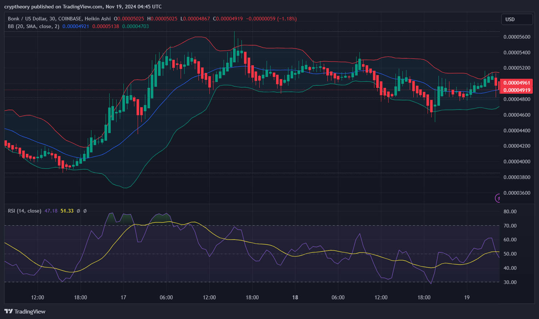Click the 60.00 RSI scale label
This screenshot has width=539, height=319.
510,240
